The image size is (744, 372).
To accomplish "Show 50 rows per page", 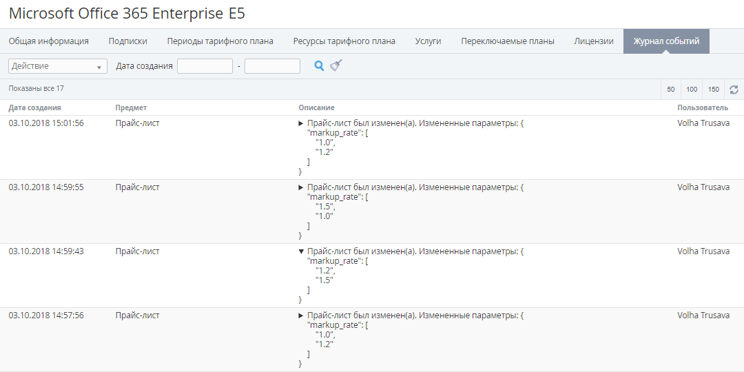I will pyautogui.click(x=671, y=89).
